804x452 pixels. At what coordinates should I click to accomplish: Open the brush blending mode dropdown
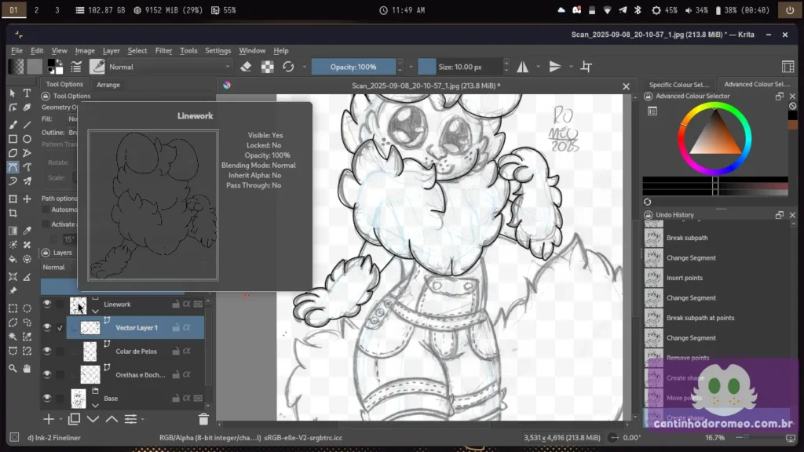click(x=170, y=67)
